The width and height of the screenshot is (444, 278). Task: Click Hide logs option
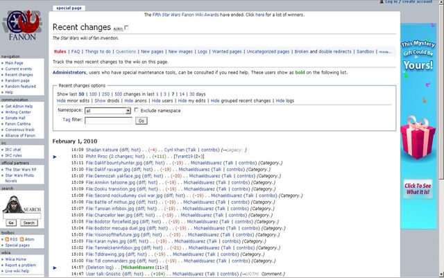point(280,101)
